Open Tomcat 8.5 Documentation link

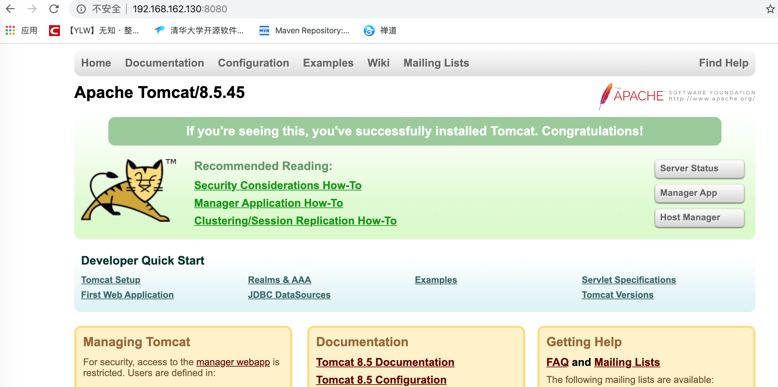385,363
